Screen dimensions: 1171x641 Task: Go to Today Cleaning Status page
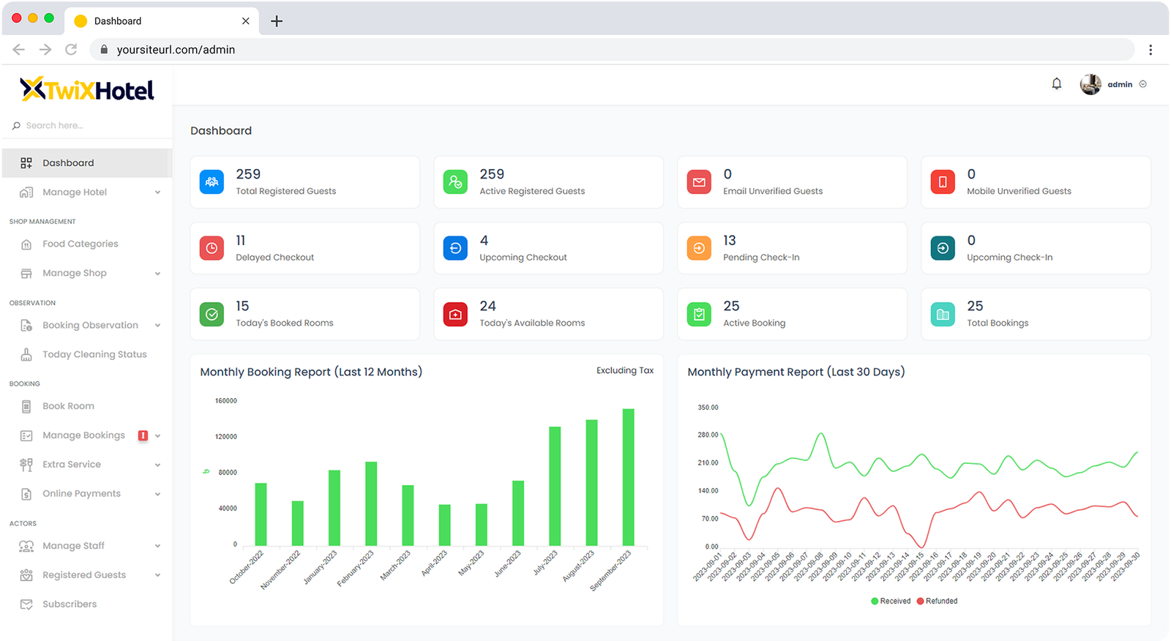(x=94, y=355)
